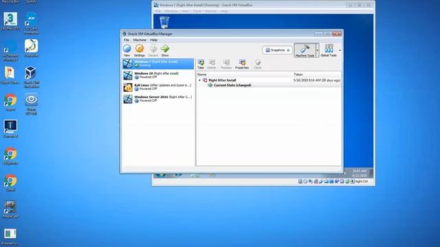Open the Machine menu in VirtualBox Manager

point(140,40)
